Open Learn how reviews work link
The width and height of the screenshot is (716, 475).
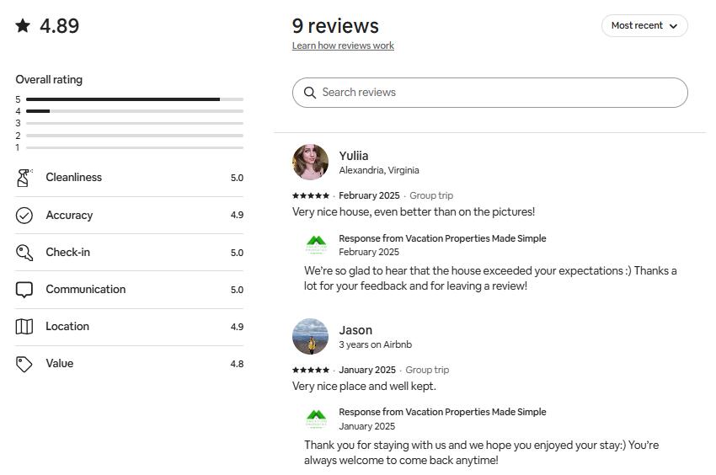coord(343,45)
